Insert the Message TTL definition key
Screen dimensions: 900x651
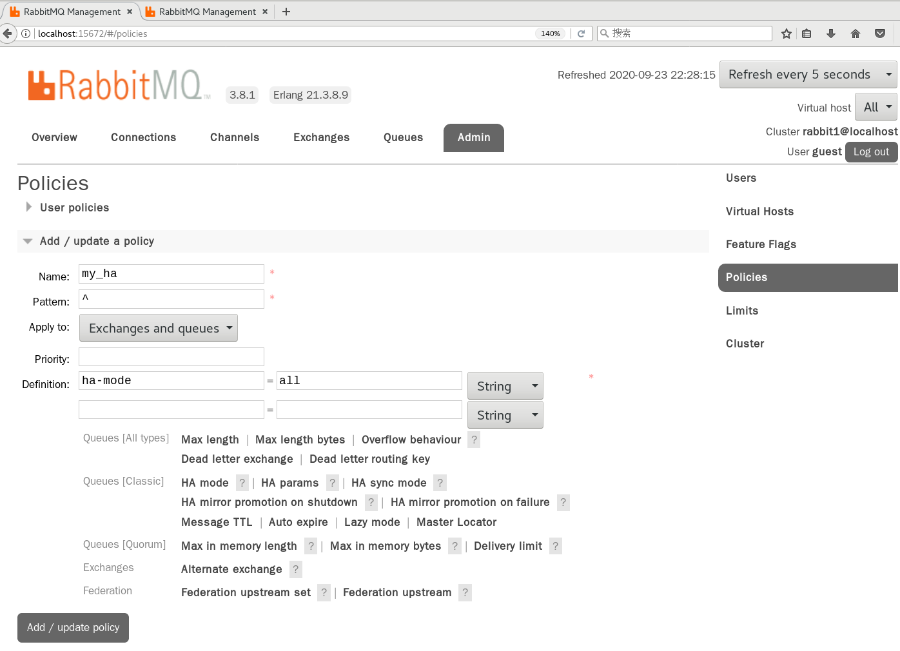(217, 522)
